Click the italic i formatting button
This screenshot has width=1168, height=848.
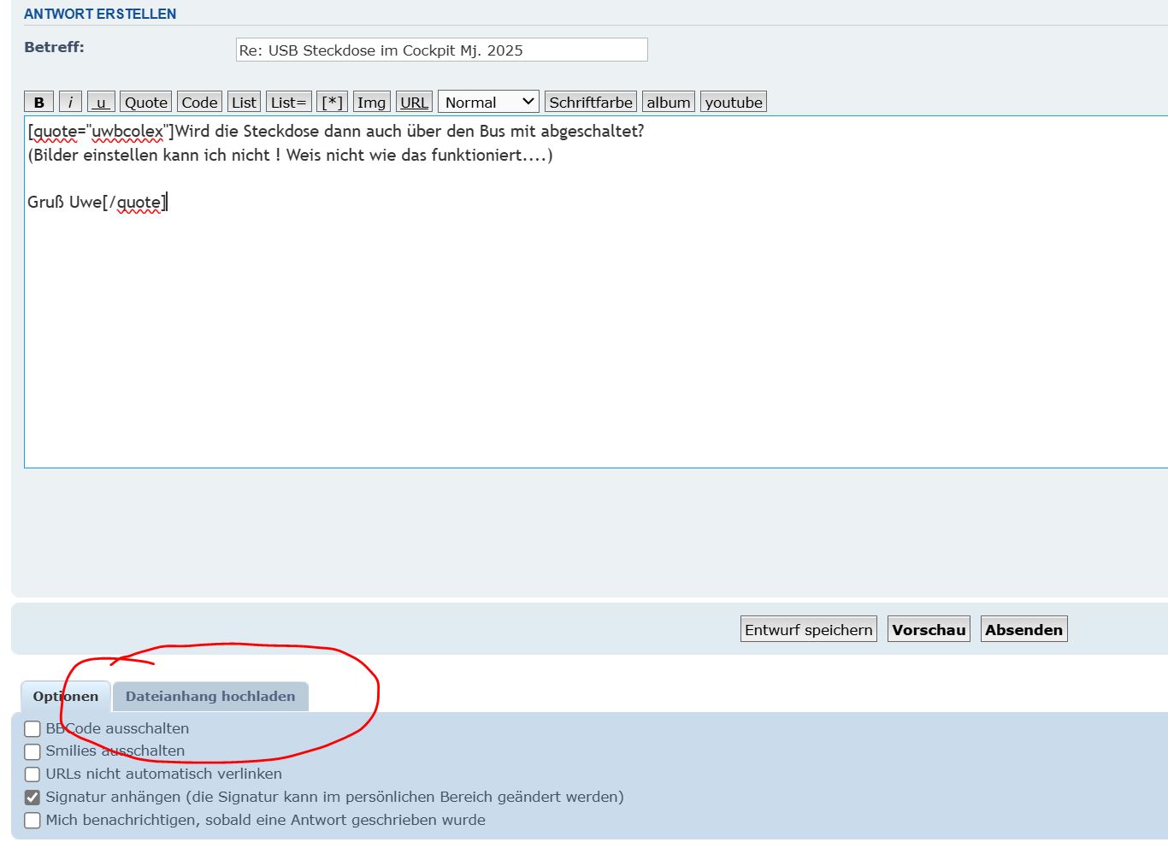(70, 103)
